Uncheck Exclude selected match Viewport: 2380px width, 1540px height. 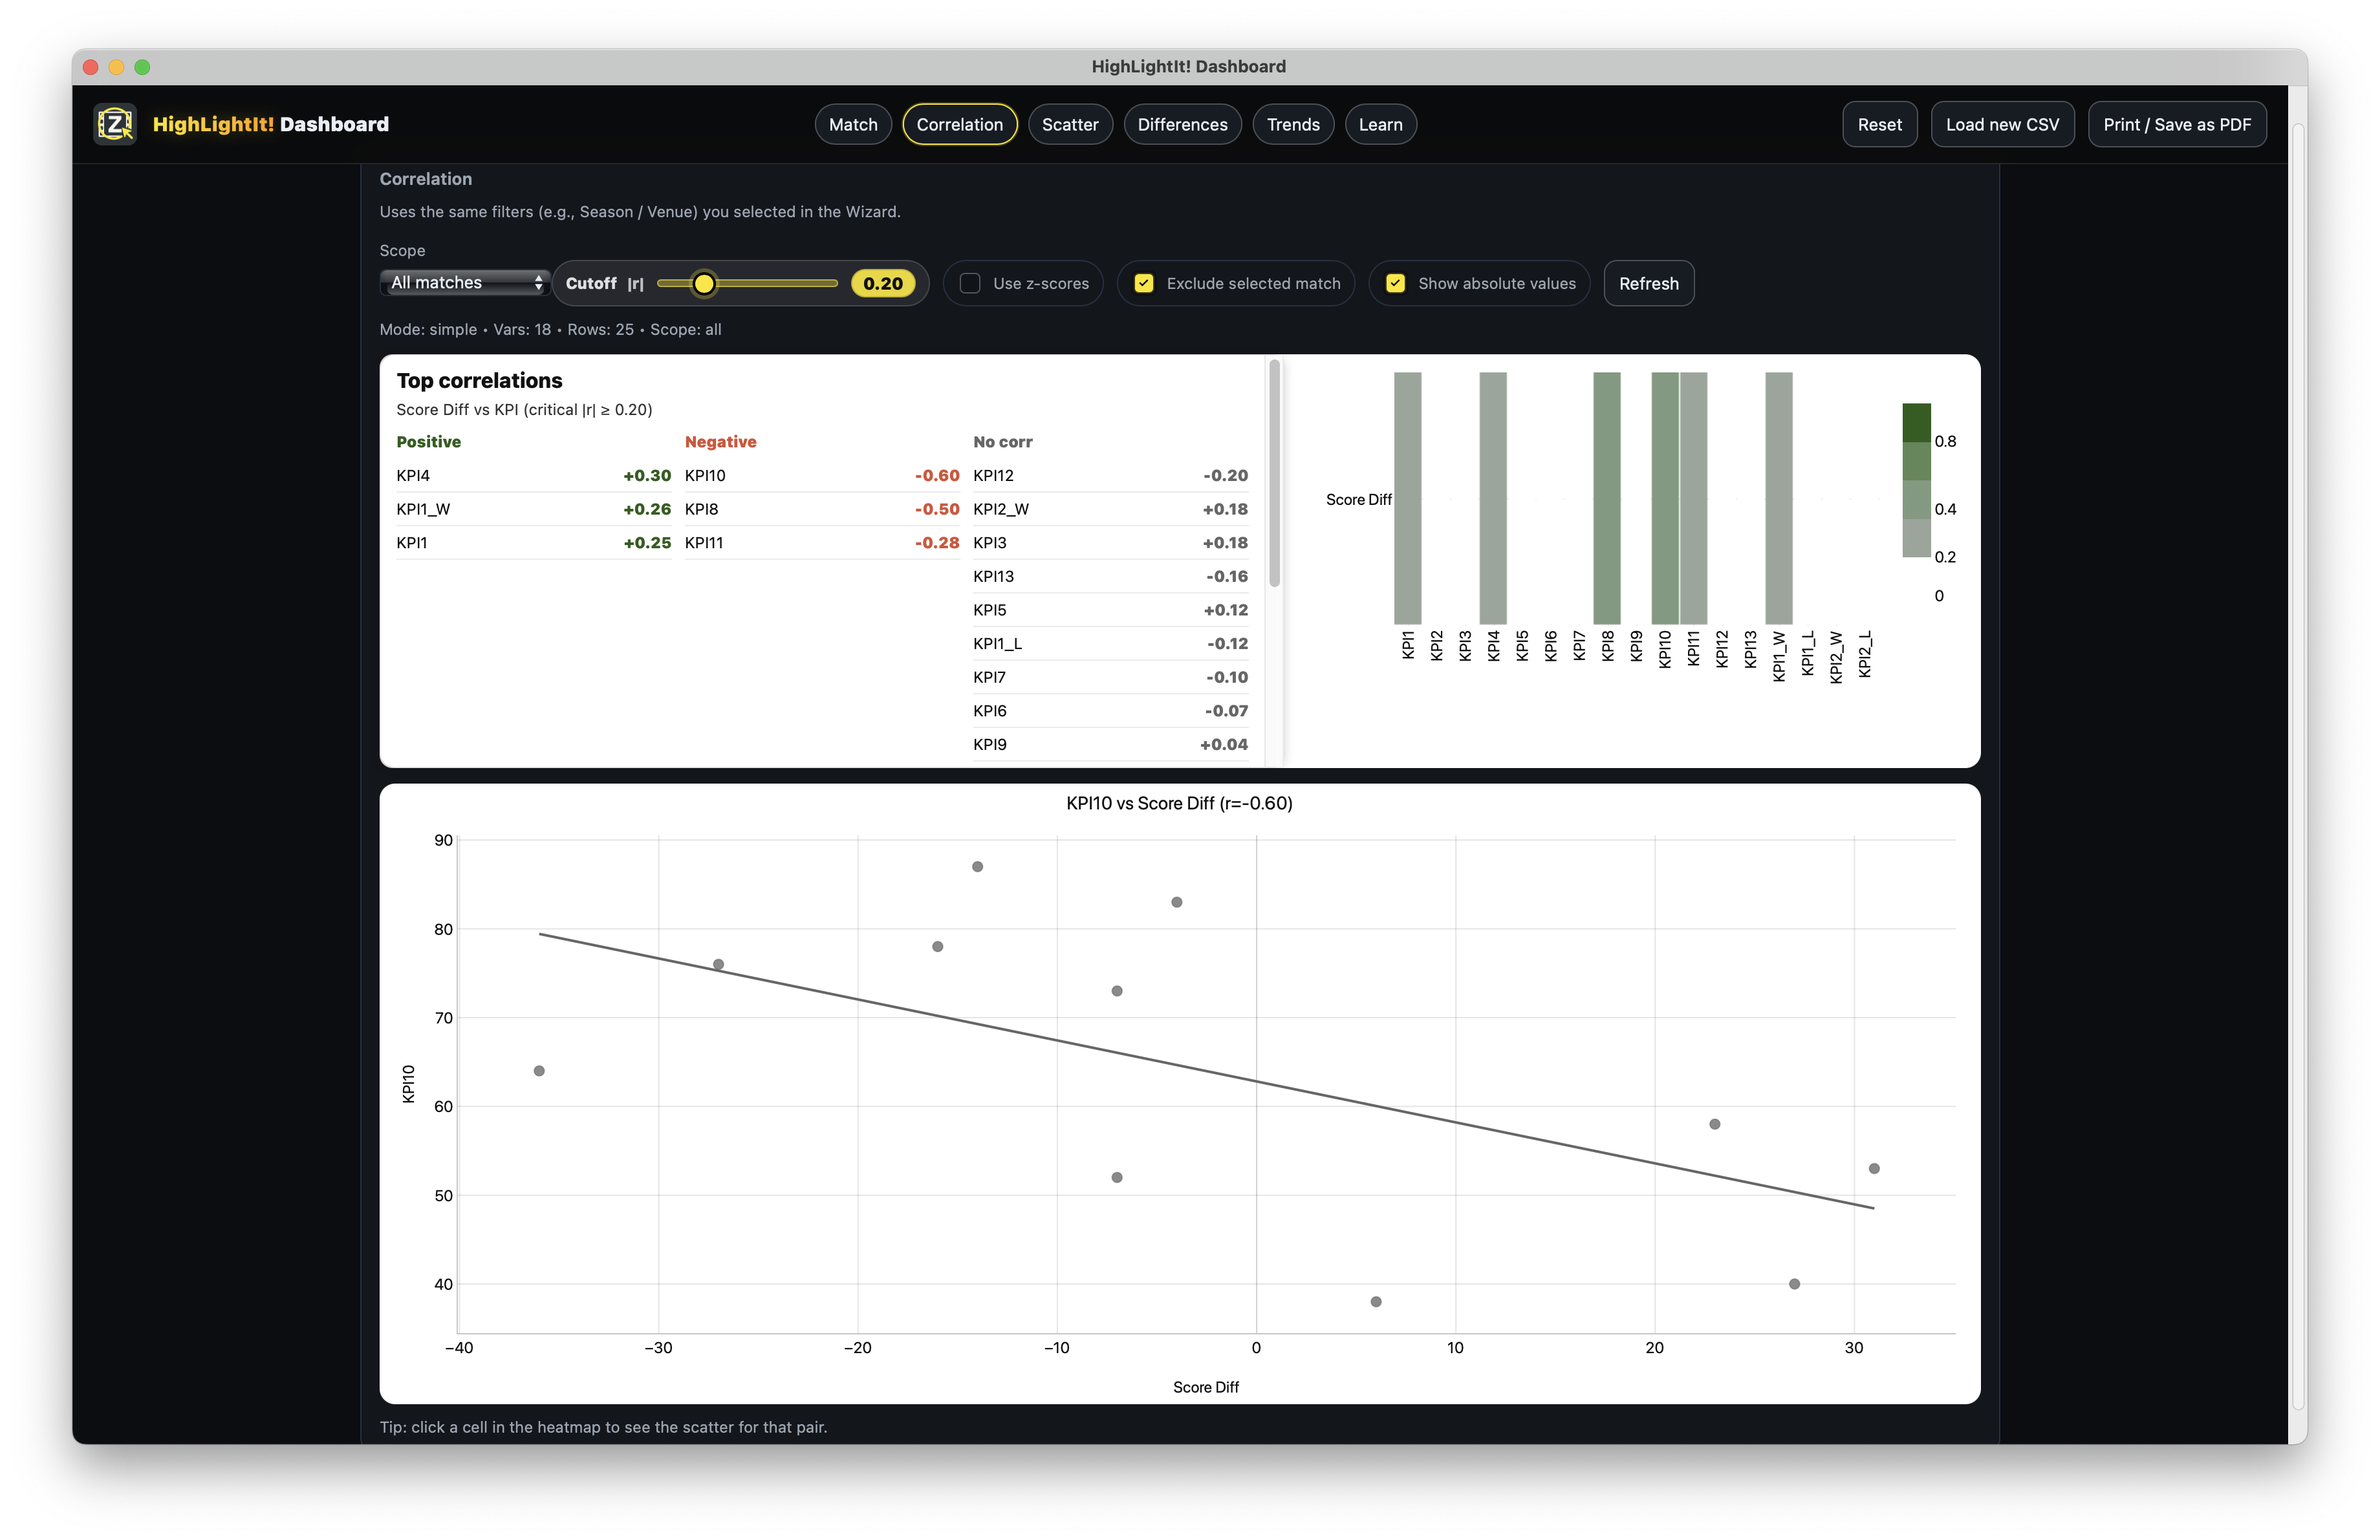(1143, 284)
